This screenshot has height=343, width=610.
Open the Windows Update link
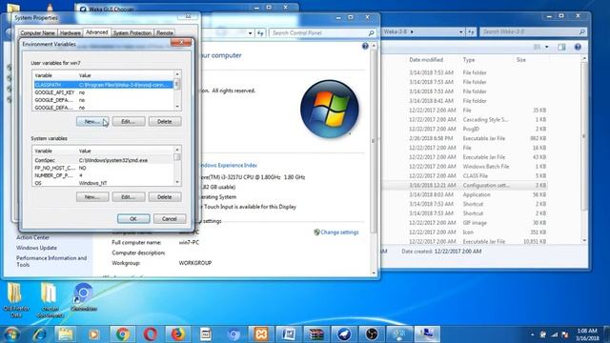click(x=36, y=248)
